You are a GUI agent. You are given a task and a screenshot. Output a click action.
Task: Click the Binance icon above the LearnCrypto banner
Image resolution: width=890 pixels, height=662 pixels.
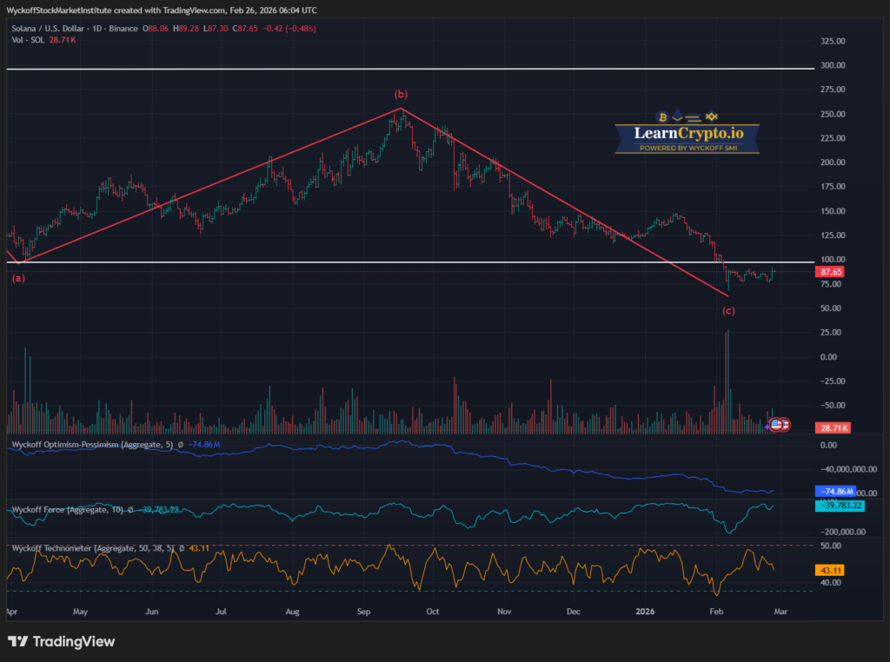tap(711, 117)
